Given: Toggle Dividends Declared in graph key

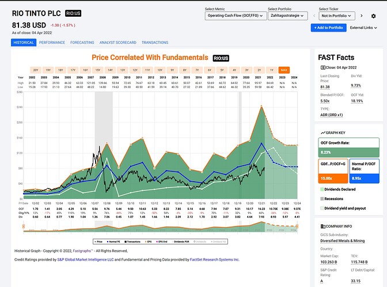Looking at the screenshot, I should click(338, 189).
